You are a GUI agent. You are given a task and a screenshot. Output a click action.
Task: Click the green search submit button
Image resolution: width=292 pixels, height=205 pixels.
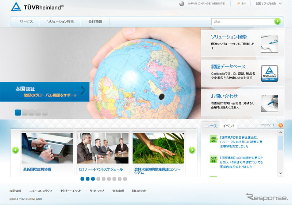point(277,21)
